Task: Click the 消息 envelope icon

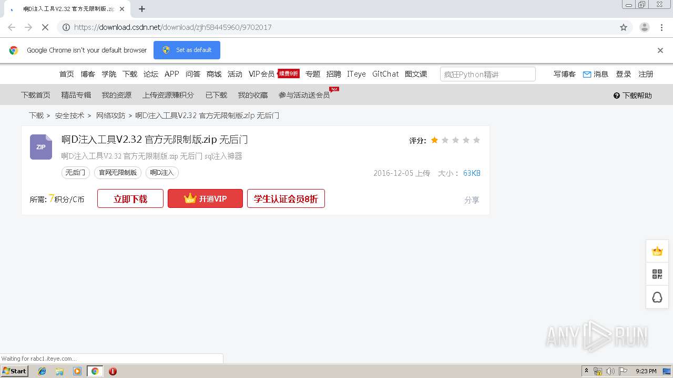Action: [587, 75]
